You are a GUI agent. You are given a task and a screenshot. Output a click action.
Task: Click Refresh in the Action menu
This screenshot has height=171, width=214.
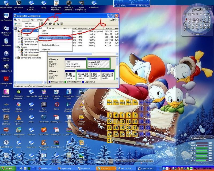click(x=28, y=24)
